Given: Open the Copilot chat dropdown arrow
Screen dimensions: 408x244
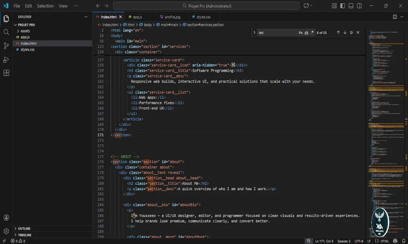Looking at the screenshot, I should click(x=312, y=6).
